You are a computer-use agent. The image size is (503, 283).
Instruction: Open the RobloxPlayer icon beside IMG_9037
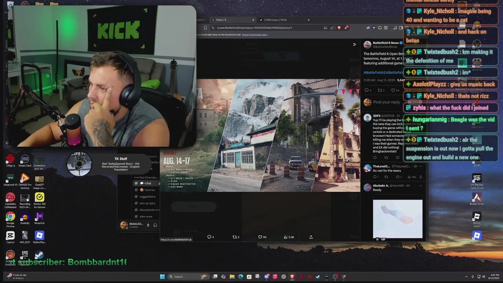coord(39,237)
